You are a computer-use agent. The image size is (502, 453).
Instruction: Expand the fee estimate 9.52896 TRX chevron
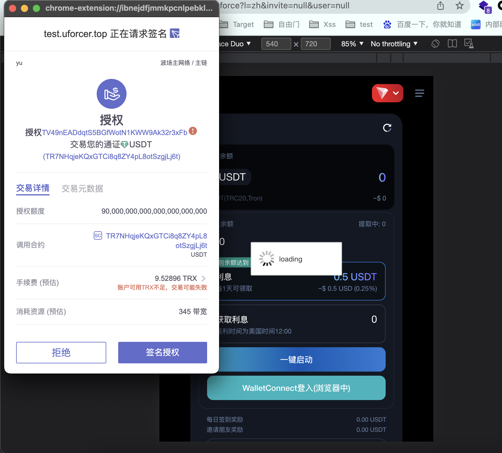click(x=204, y=278)
